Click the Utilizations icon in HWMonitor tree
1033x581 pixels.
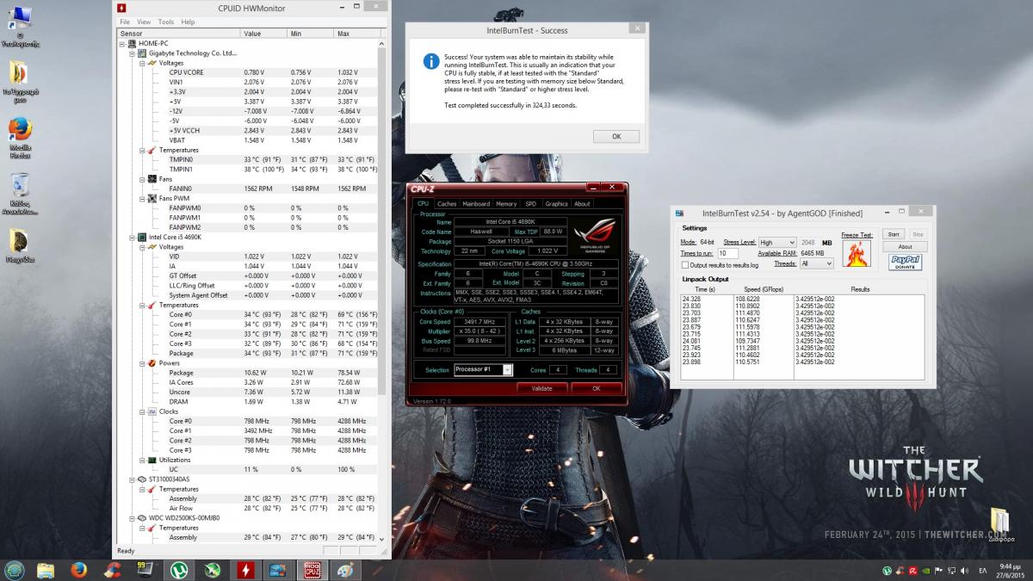(x=152, y=460)
